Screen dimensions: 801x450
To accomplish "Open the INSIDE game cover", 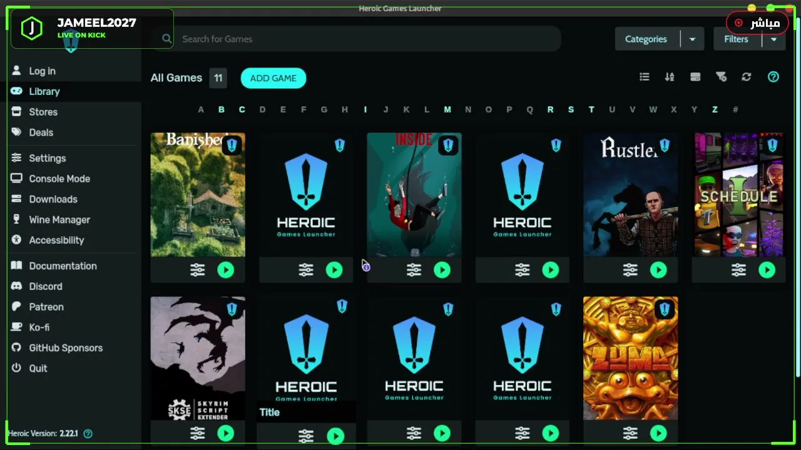I will click(414, 194).
